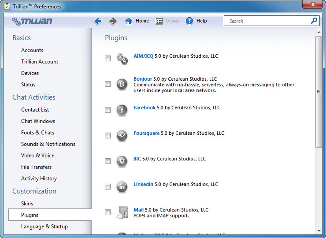Click the Mail plugin mailbox icon
The image size is (326, 238).
click(x=122, y=212)
